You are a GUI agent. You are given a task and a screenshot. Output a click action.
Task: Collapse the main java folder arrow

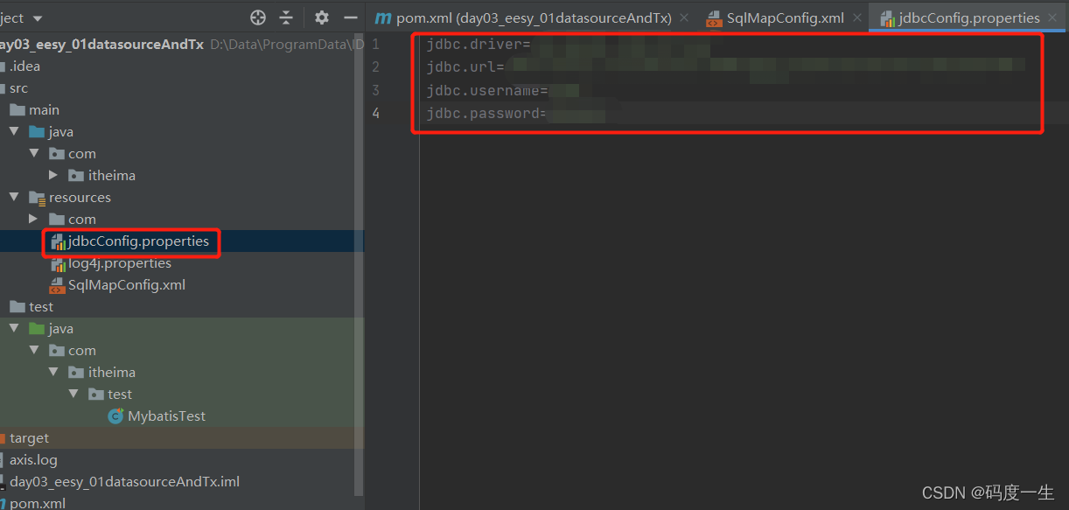(14, 131)
